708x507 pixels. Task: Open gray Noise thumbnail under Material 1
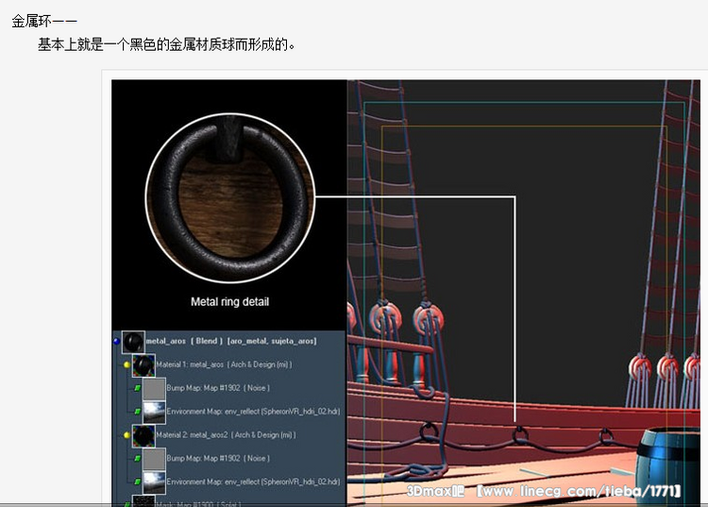[x=154, y=389]
